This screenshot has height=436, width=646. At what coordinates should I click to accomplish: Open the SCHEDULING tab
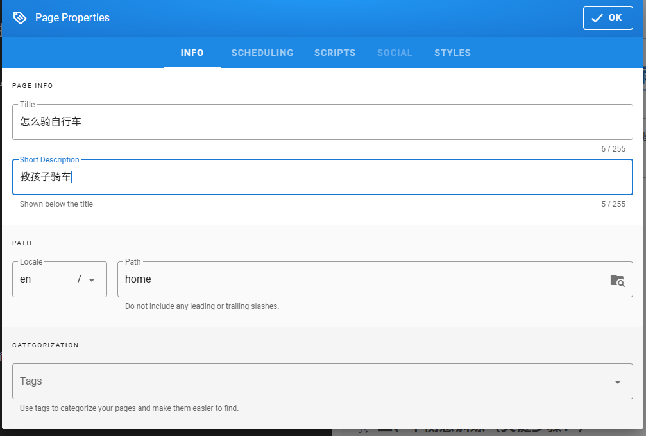pyautogui.click(x=262, y=53)
